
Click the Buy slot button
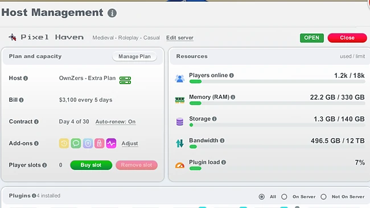(91, 165)
